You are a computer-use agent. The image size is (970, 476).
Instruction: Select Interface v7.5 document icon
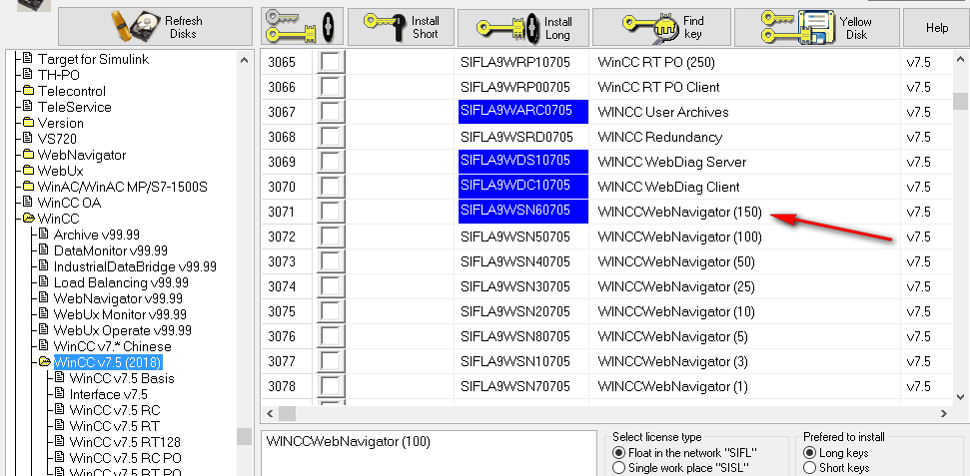click(x=59, y=394)
